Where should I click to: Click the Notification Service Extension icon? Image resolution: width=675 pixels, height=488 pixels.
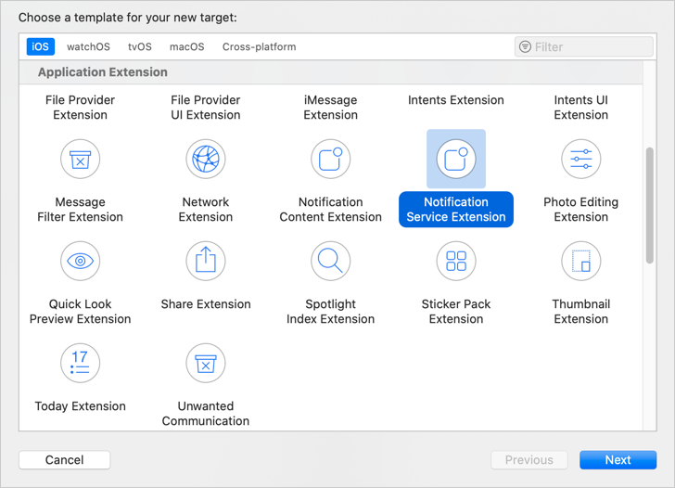pos(456,159)
